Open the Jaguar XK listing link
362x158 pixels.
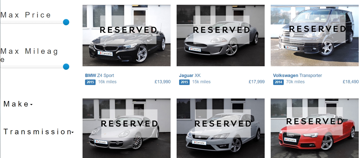190,75
